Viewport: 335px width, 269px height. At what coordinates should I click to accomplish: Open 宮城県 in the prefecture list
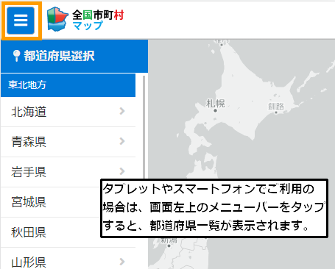tap(51, 202)
